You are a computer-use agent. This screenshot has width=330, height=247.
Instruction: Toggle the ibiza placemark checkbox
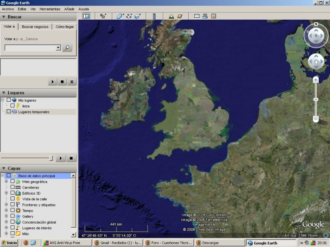12,105
